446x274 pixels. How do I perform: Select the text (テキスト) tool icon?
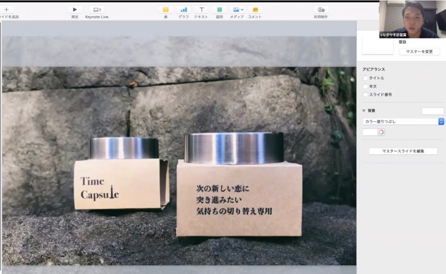(201, 9)
